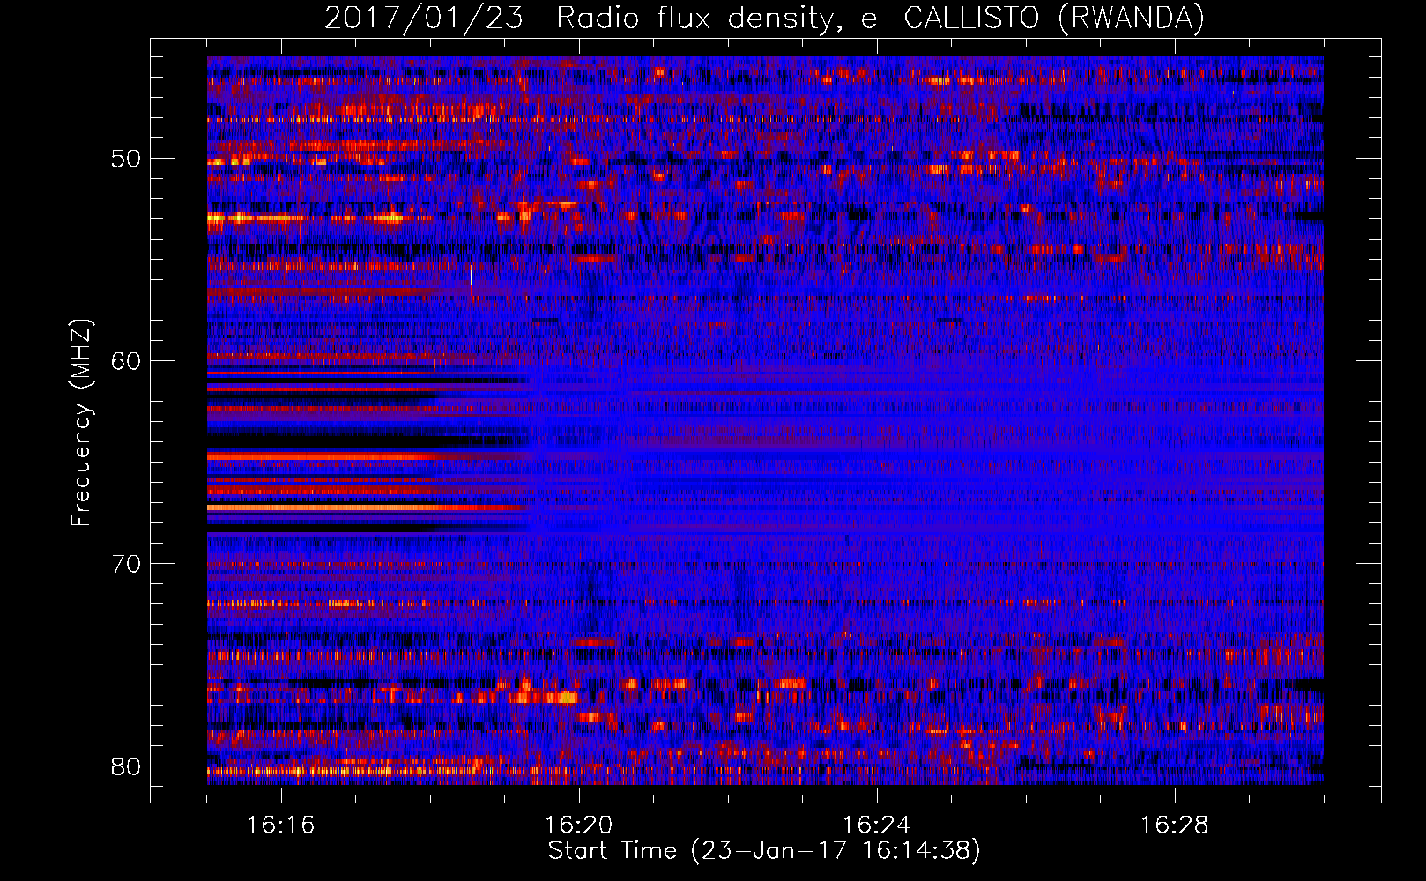Image resolution: width=1426 pixels, height=881 pixels.
Task: Click the 50 frequency tick label
Action: [x=126, y=159]
